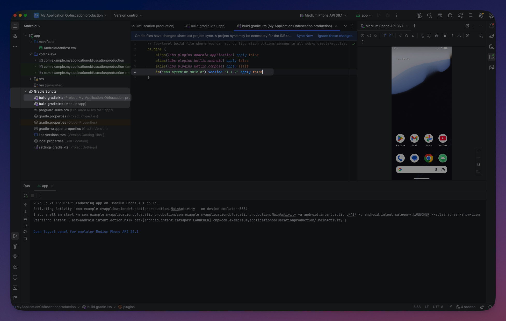Screen dimensions: 506x321
Task: Start screen recording on the emulator
Action: (444, 36)
